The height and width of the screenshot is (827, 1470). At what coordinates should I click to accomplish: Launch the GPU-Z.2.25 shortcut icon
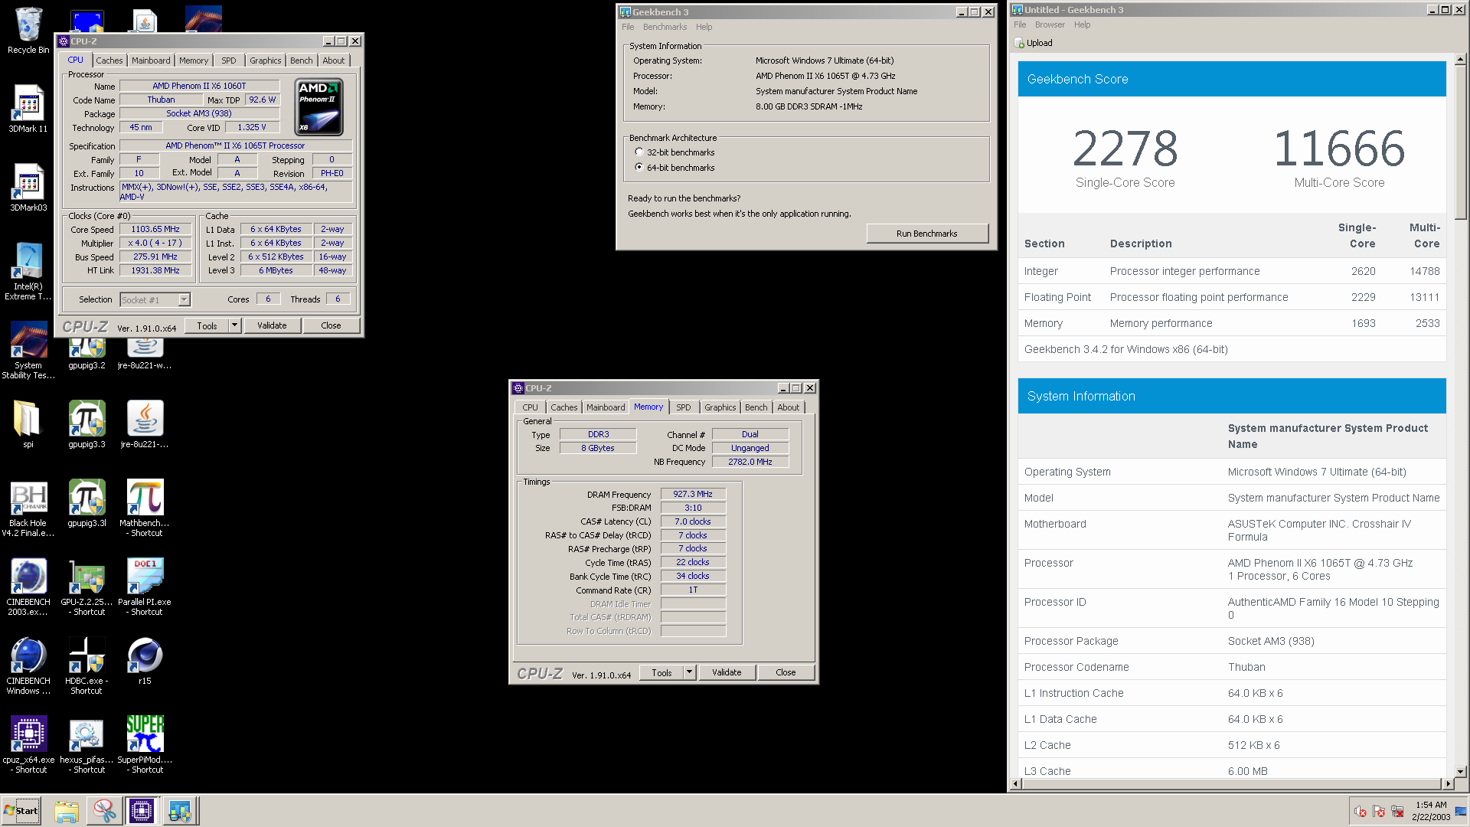point(87,587)
